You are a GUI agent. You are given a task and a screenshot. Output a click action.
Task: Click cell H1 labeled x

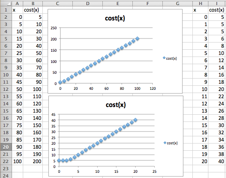point(200,10)
